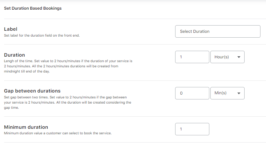Click the Minimum duration number field

pyautogui.click(x=192, y=129)
